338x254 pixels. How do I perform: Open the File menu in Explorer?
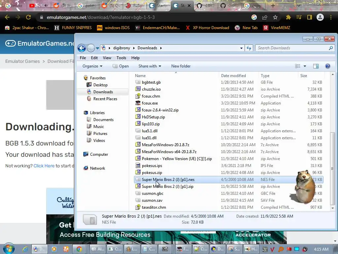(x=83, y=58)
